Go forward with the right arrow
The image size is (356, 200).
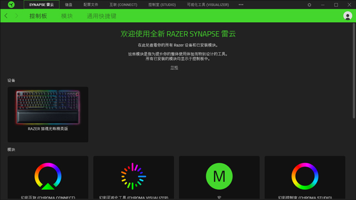coord(16,16)
